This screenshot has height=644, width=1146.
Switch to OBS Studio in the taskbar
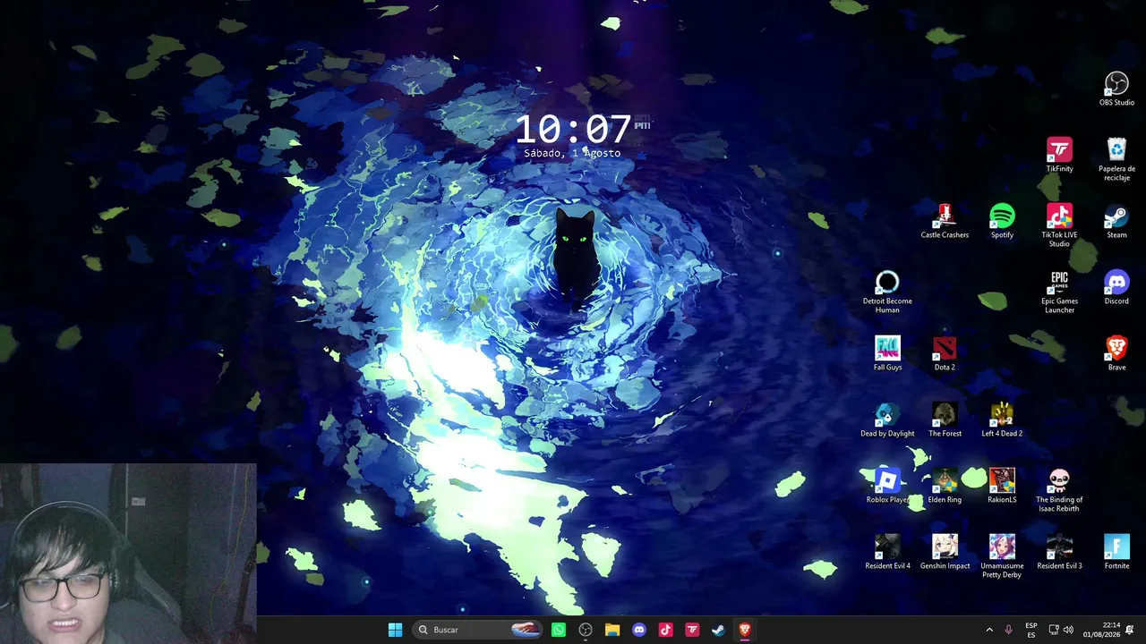pyautogui.click(x=586, y=630)
